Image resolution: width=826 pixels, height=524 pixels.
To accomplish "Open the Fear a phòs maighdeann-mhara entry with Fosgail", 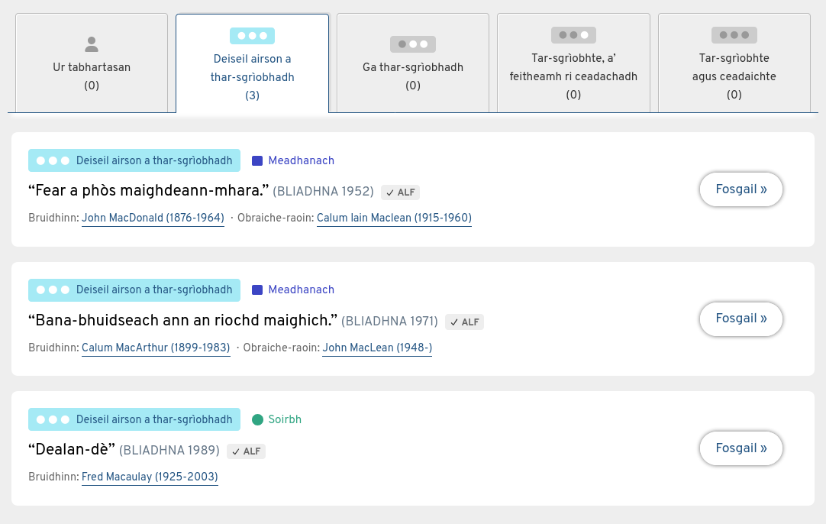I will click(740, 189).
